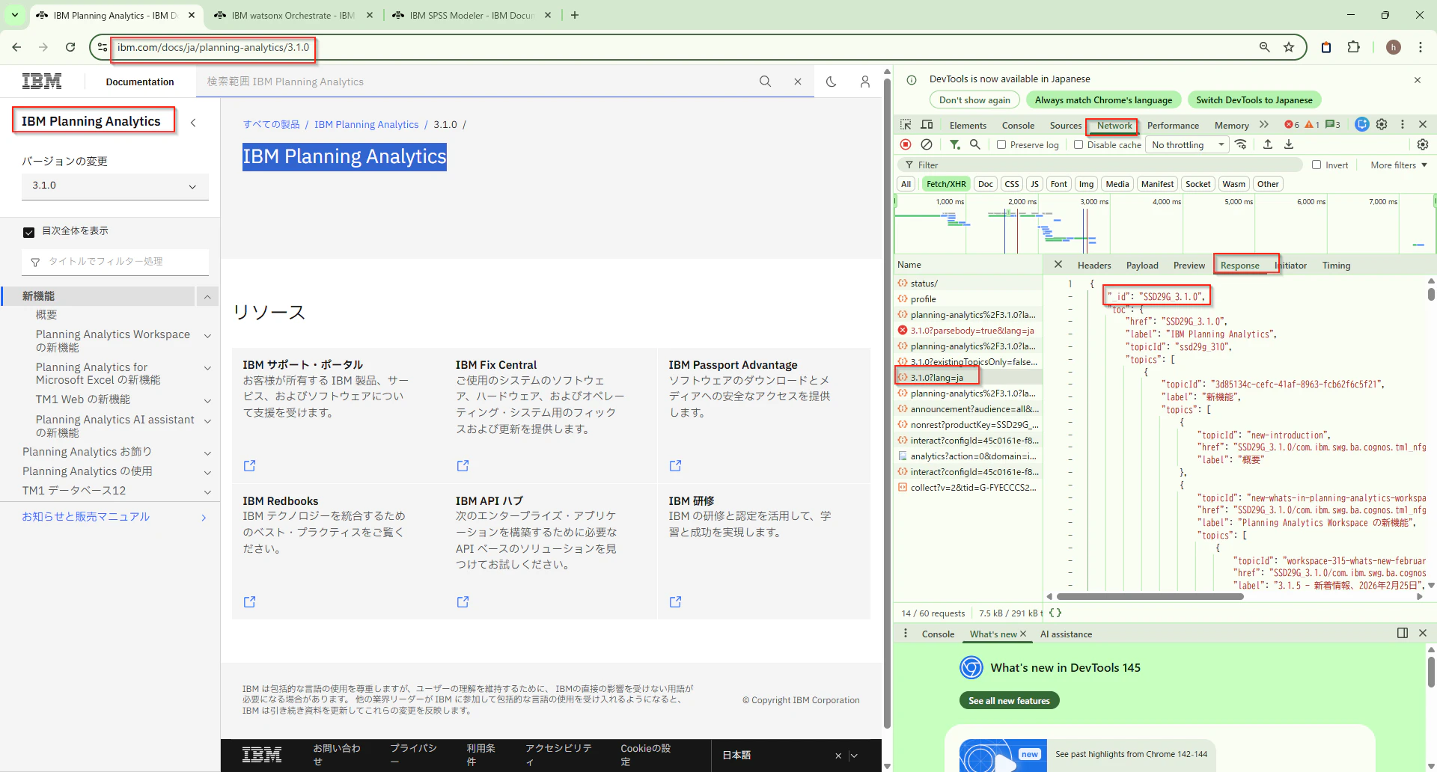
Task: Open the IBM 研修 external link icon
Action: [x=676, y=601]
